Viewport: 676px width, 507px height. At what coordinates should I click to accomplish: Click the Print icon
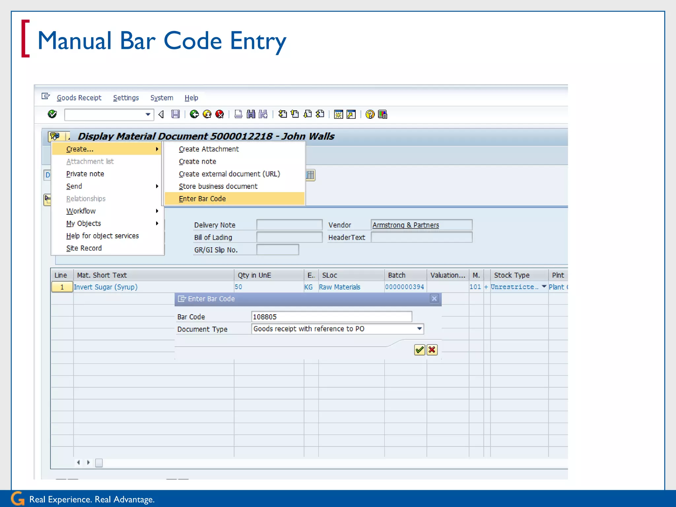[x=238, y=114]
